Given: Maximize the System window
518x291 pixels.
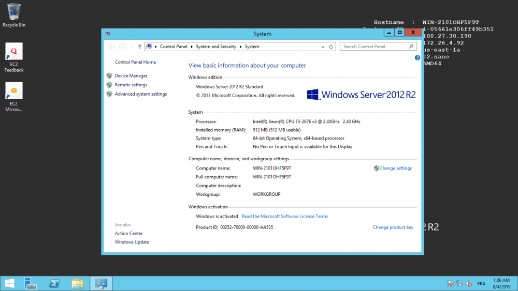Looking at the screenshot, I should pos(399,32).
